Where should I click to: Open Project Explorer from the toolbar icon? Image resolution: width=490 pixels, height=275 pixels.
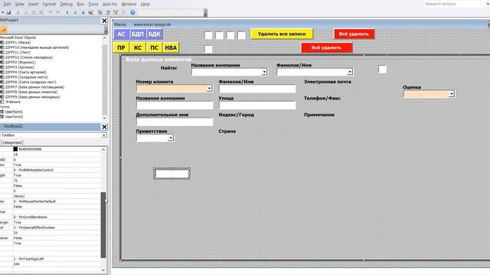[100, 12]
